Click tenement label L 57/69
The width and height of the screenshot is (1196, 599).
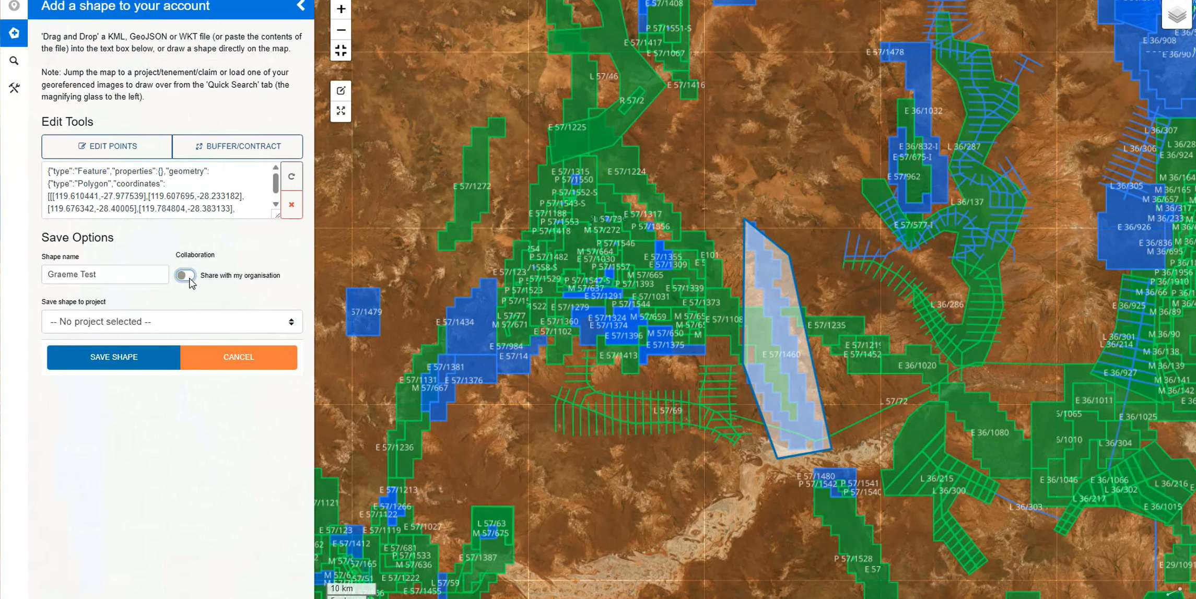667,410
